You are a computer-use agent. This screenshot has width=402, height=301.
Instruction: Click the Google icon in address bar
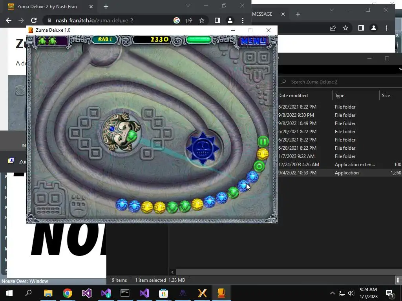(177, 20)
